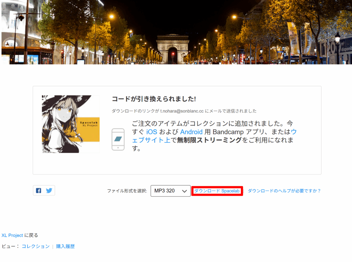This screenshot has width=352, height=262.
Task: Open the MP3 320 file format dropdown
Action: pos(170,191)
